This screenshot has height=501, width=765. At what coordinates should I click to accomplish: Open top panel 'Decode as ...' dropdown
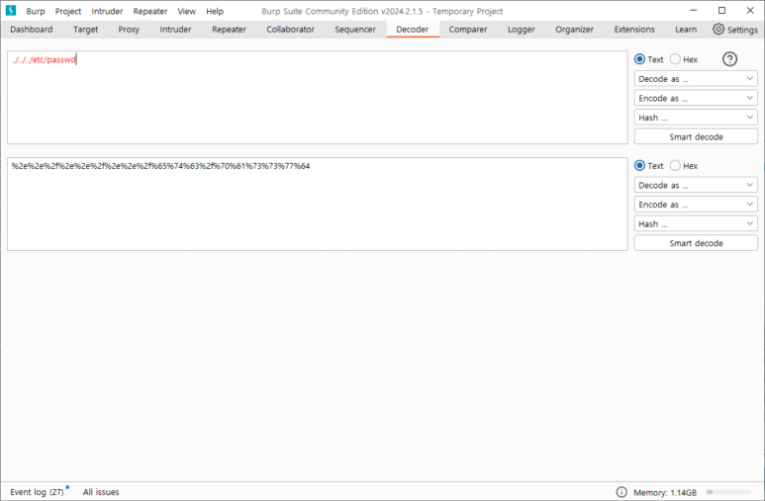click(x=696, y=79)
